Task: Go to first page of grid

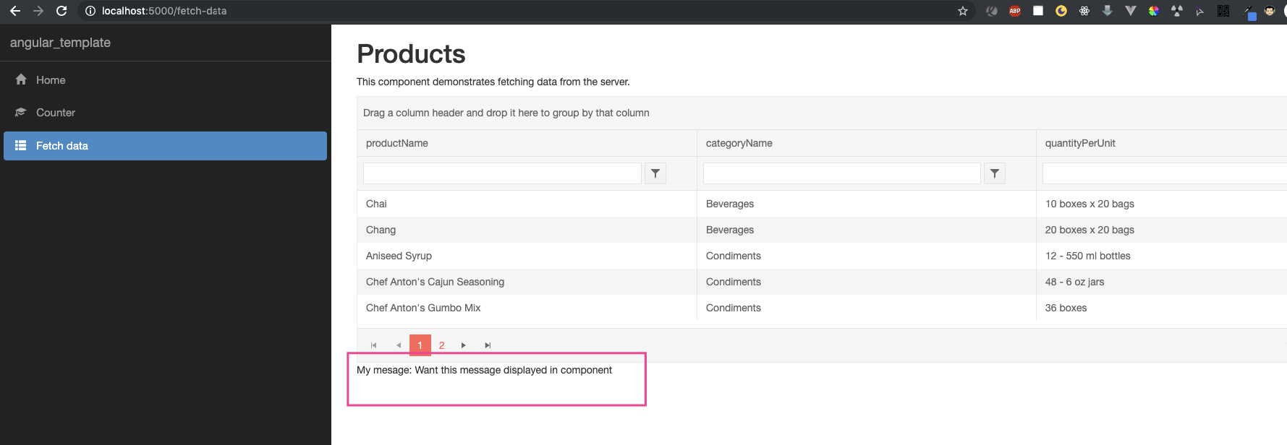Action: [373, 345]
